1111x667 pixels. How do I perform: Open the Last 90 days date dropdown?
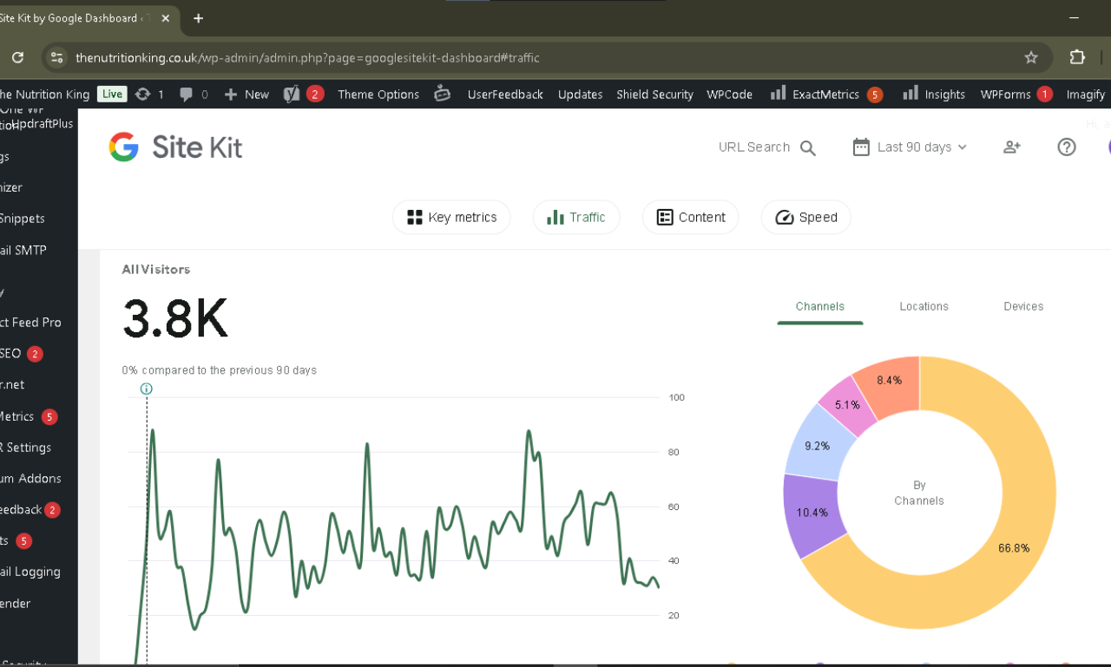click(910, 147)
